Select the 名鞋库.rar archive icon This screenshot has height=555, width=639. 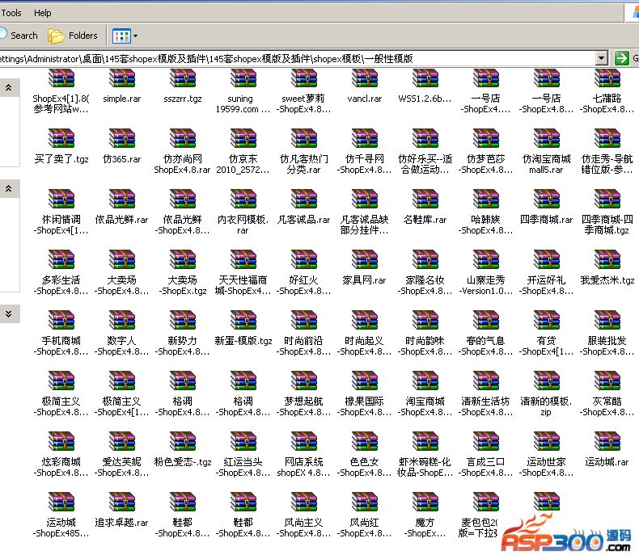pyautogui.click(x=425, y=199)
